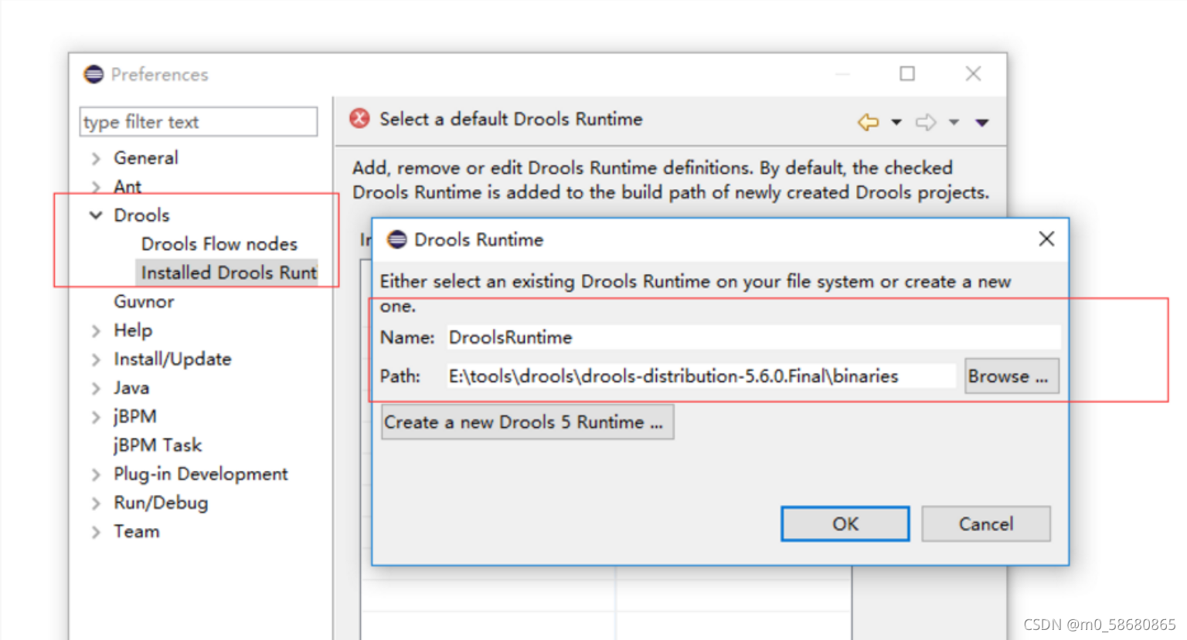Image resolution: width=1187 pixels, height=640 pixels.
Task: Expand the Plug-in Development node
Action: pyautogui.click(x=96, y=474)
